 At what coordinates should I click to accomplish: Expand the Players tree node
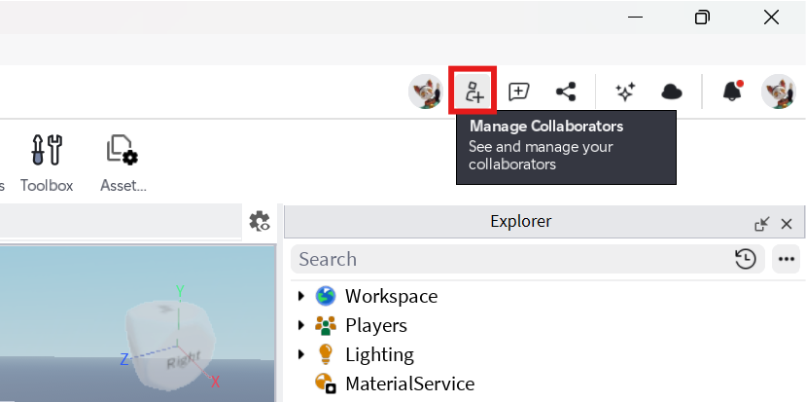(x=301, y=325)
